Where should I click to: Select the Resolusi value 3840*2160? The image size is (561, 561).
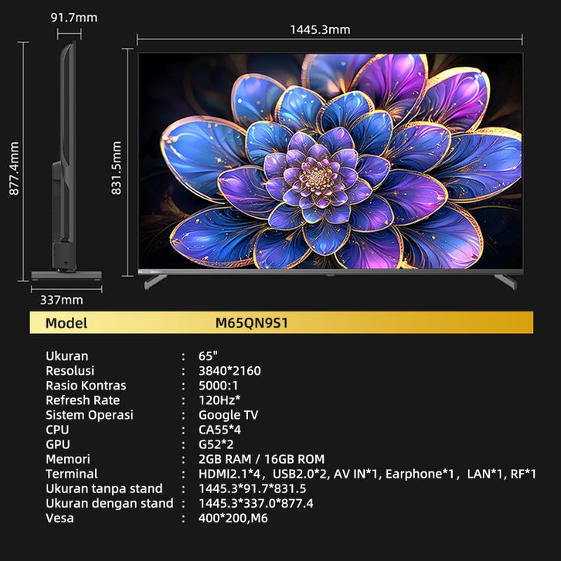[229, 371]
